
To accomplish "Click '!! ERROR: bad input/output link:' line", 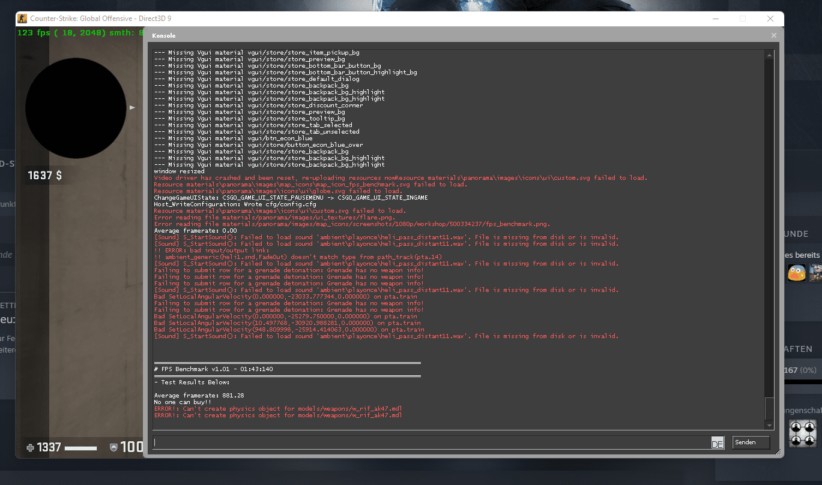I will 211,250.
